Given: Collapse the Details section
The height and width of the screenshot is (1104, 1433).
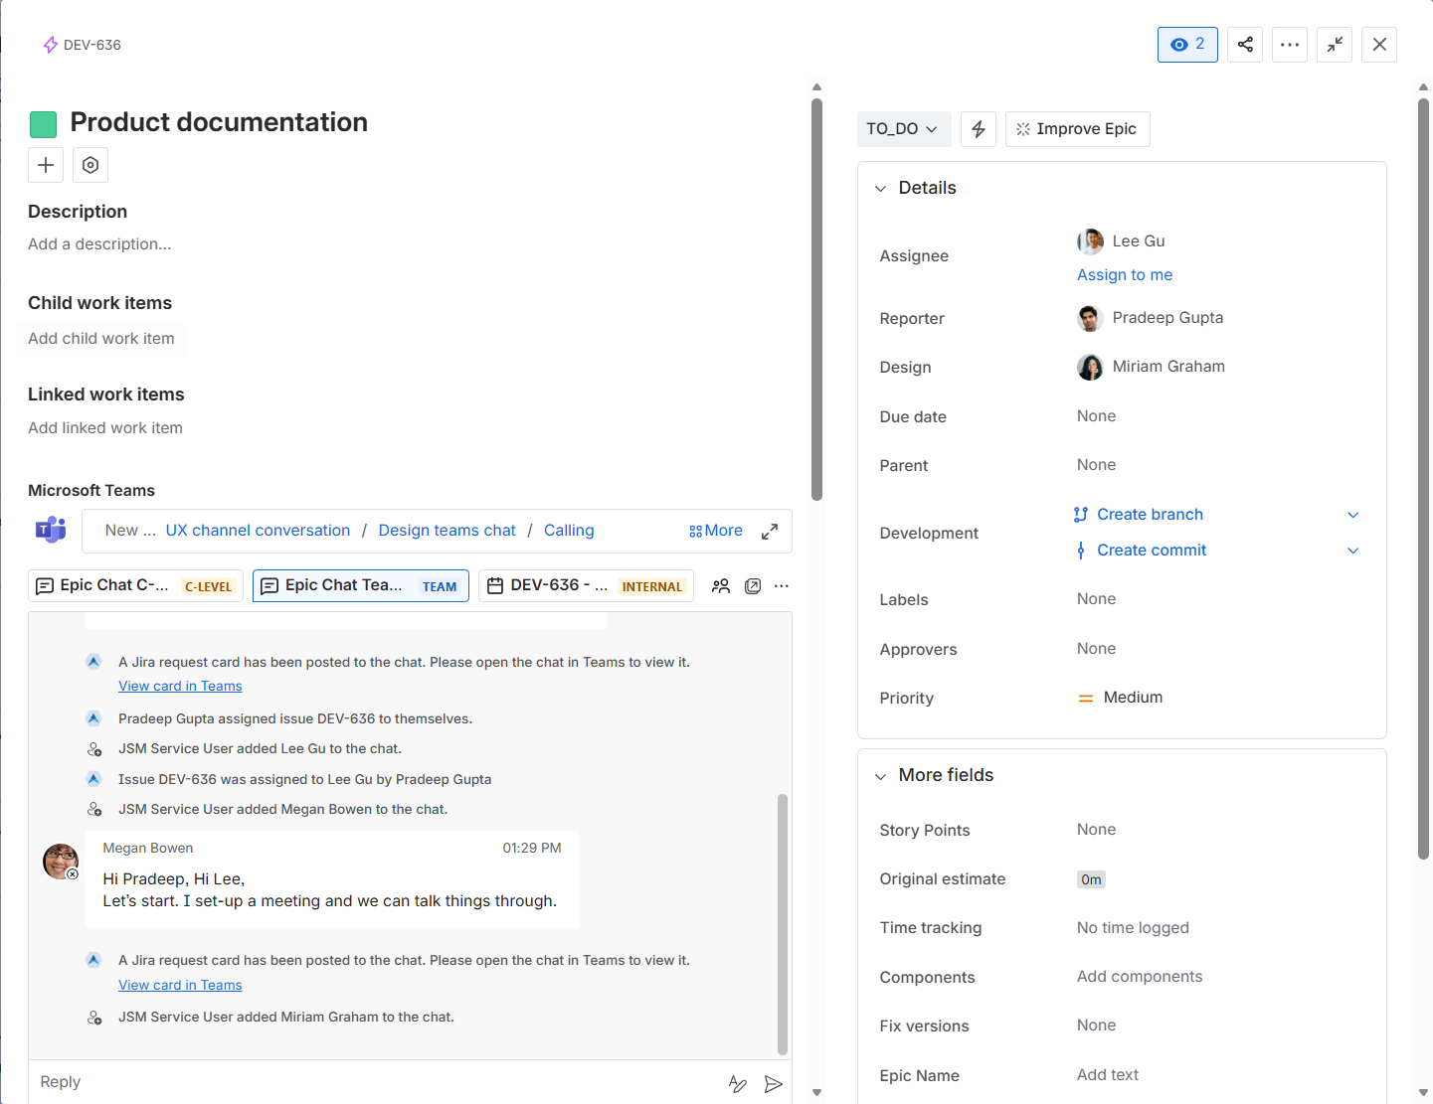Looking at the screenshot, I should pos(880,189).
